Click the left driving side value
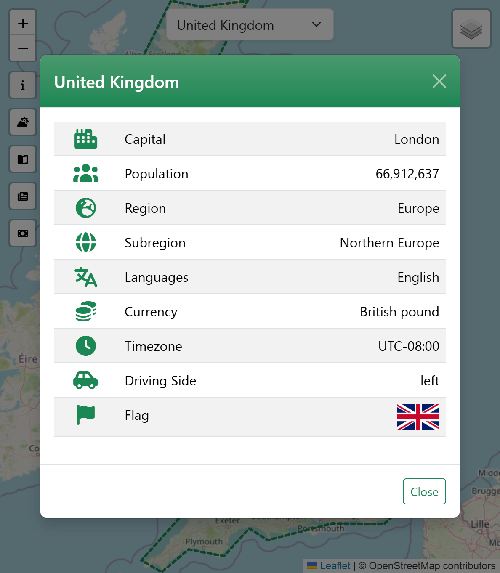 [x=430, y=381]
